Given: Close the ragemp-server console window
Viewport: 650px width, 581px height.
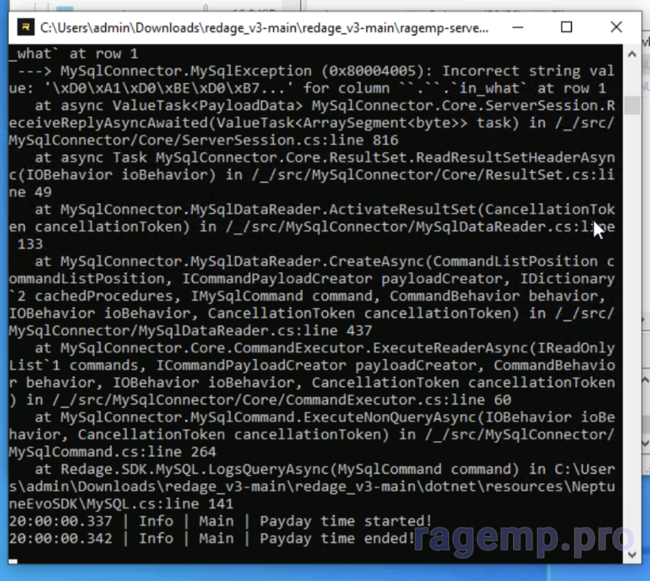Looking at the screenshot, I should 616,28.
